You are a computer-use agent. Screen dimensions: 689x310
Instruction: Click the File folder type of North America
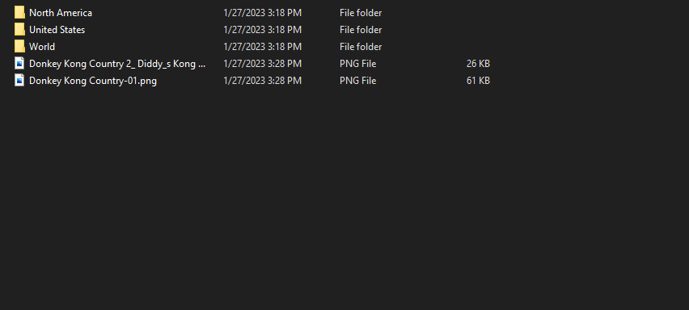coord(361,13)
